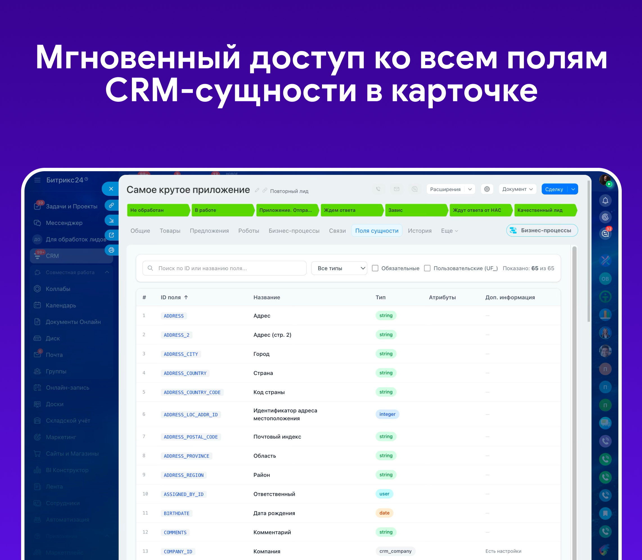Image resolution: width=642 pixels, height=560 pixels.
Task: Open the Роботы tab
Action: tap(249, 231)
